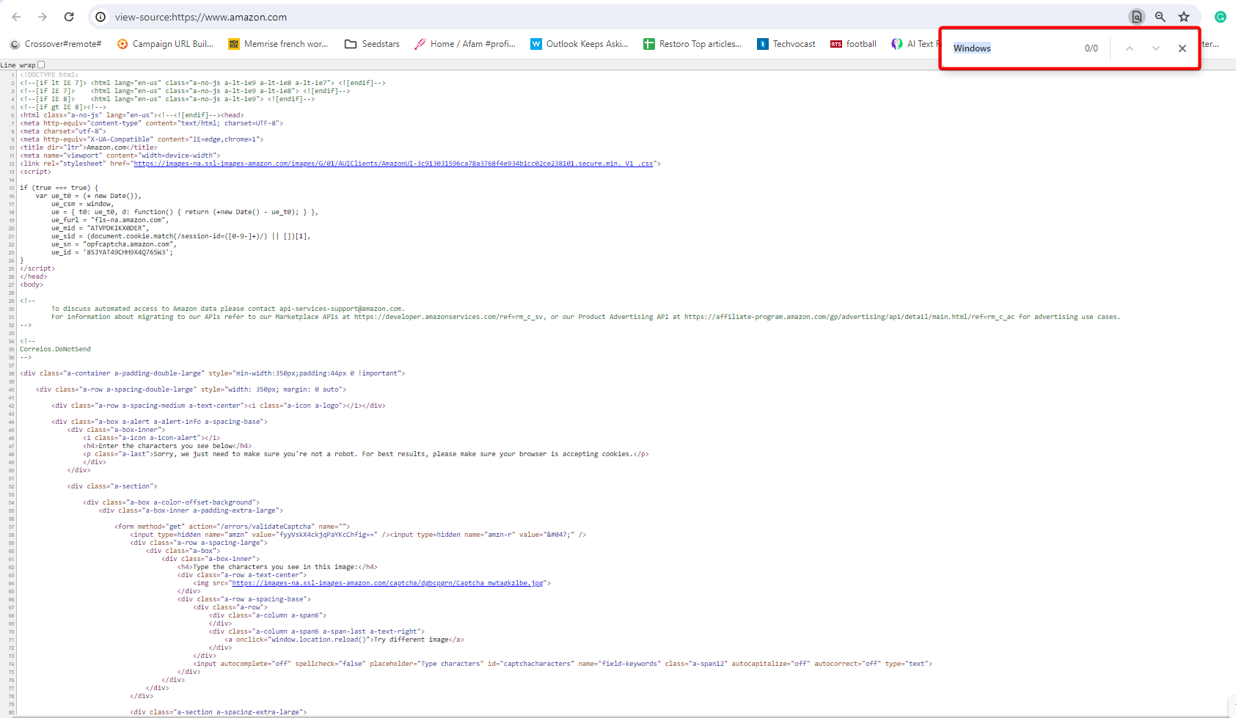Screen dimensions: 1236x718
Task: Open the AmazonUI stylesheet link
Action: [396, 163]
